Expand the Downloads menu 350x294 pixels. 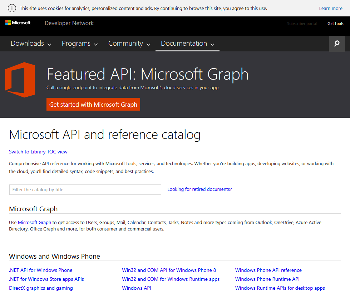click(x=31, y=44)
